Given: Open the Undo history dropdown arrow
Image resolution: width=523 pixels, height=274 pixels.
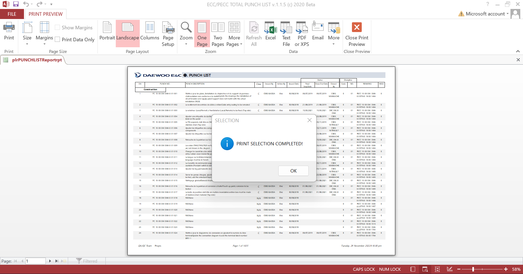Looking at the screenshot, I should (x=32, y=4).
